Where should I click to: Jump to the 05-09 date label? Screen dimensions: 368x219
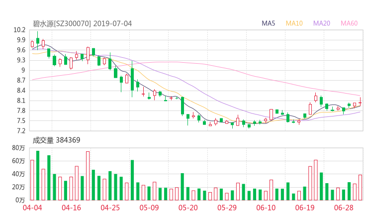click(x=149, y=208)
